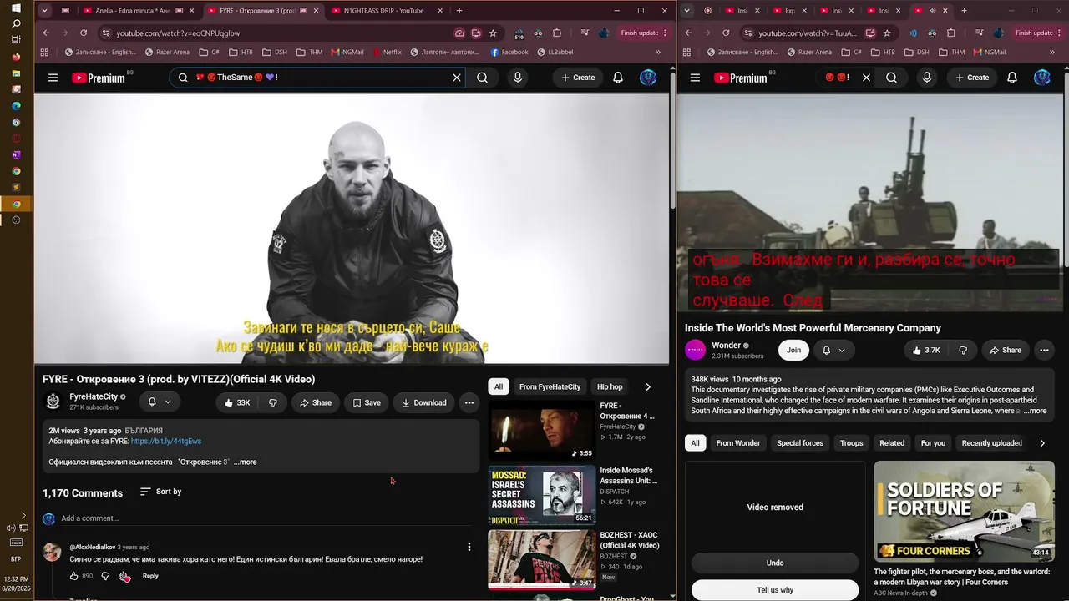Open account avatar menu in right YouTube window
1069x601 pixels.
[x=1042, y=78]
